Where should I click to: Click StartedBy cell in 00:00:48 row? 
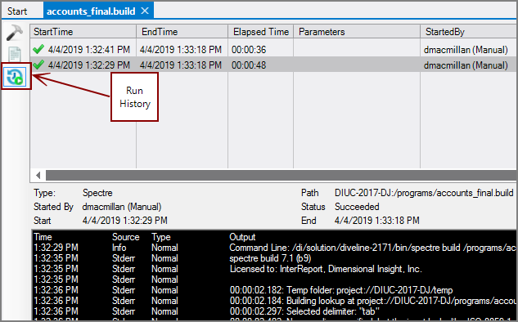(x=466, y=65)
